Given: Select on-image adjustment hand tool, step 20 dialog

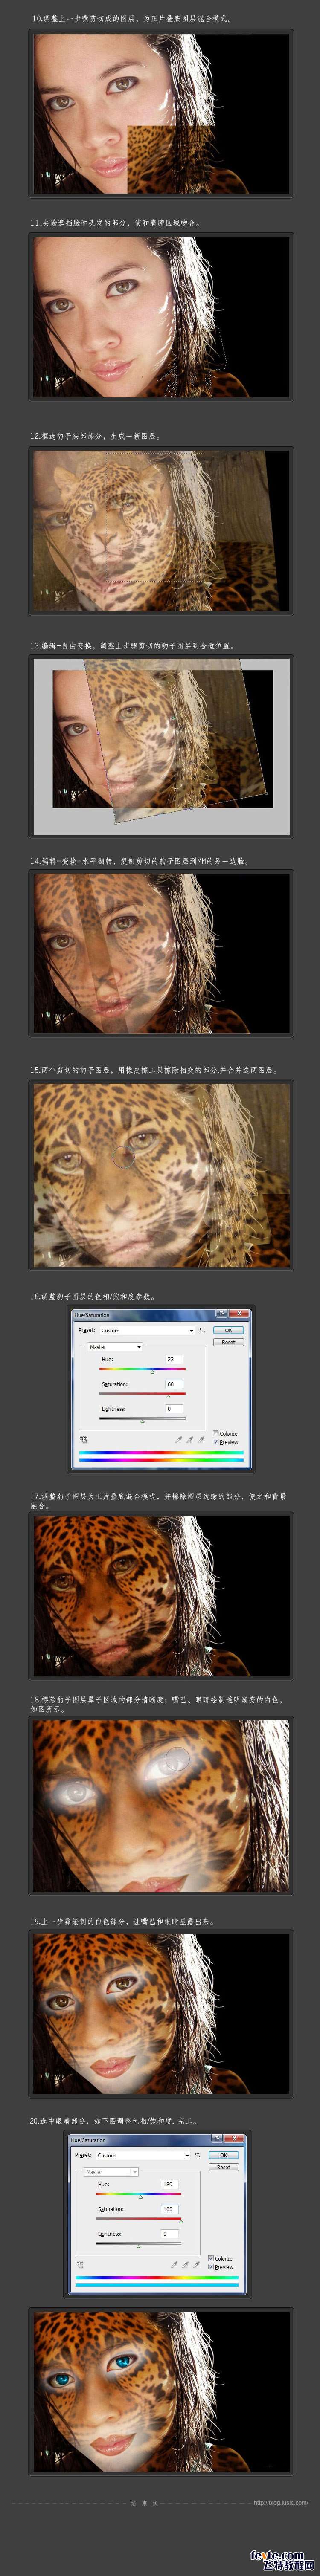Looking at the screenshot, I should (81, 2266).
